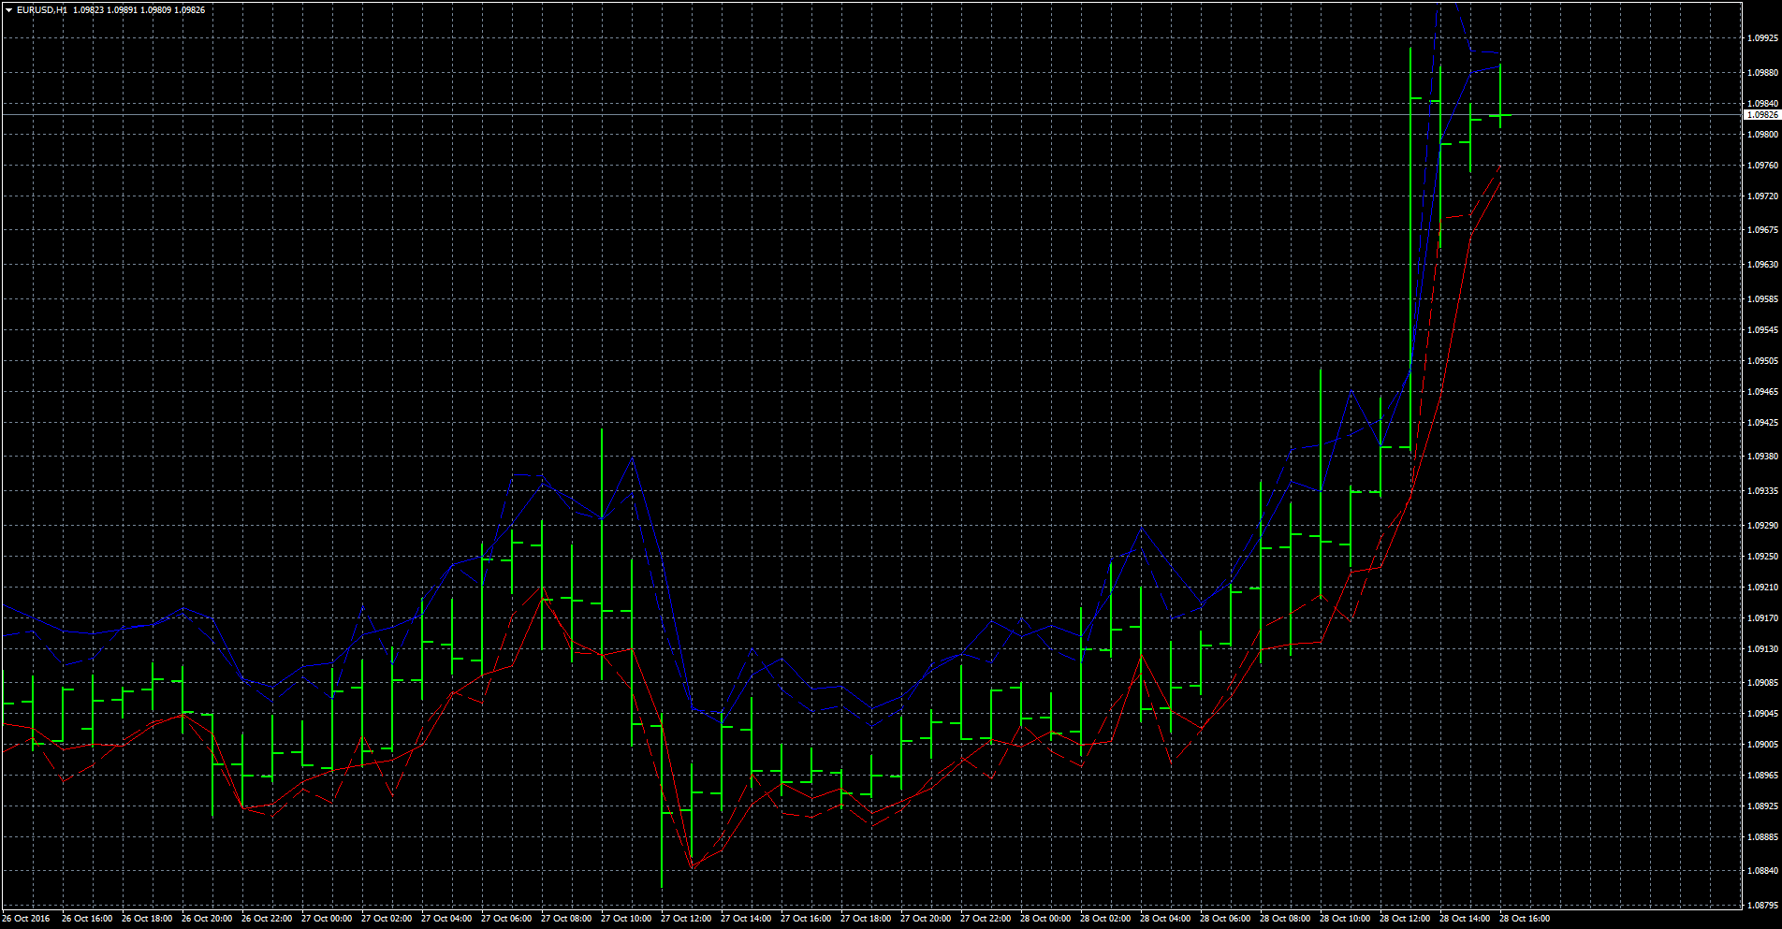The width and height of the screenshot is (1782, 929).
Task: Click the 1.09545 price scale label
Action: coord(1762,330)
